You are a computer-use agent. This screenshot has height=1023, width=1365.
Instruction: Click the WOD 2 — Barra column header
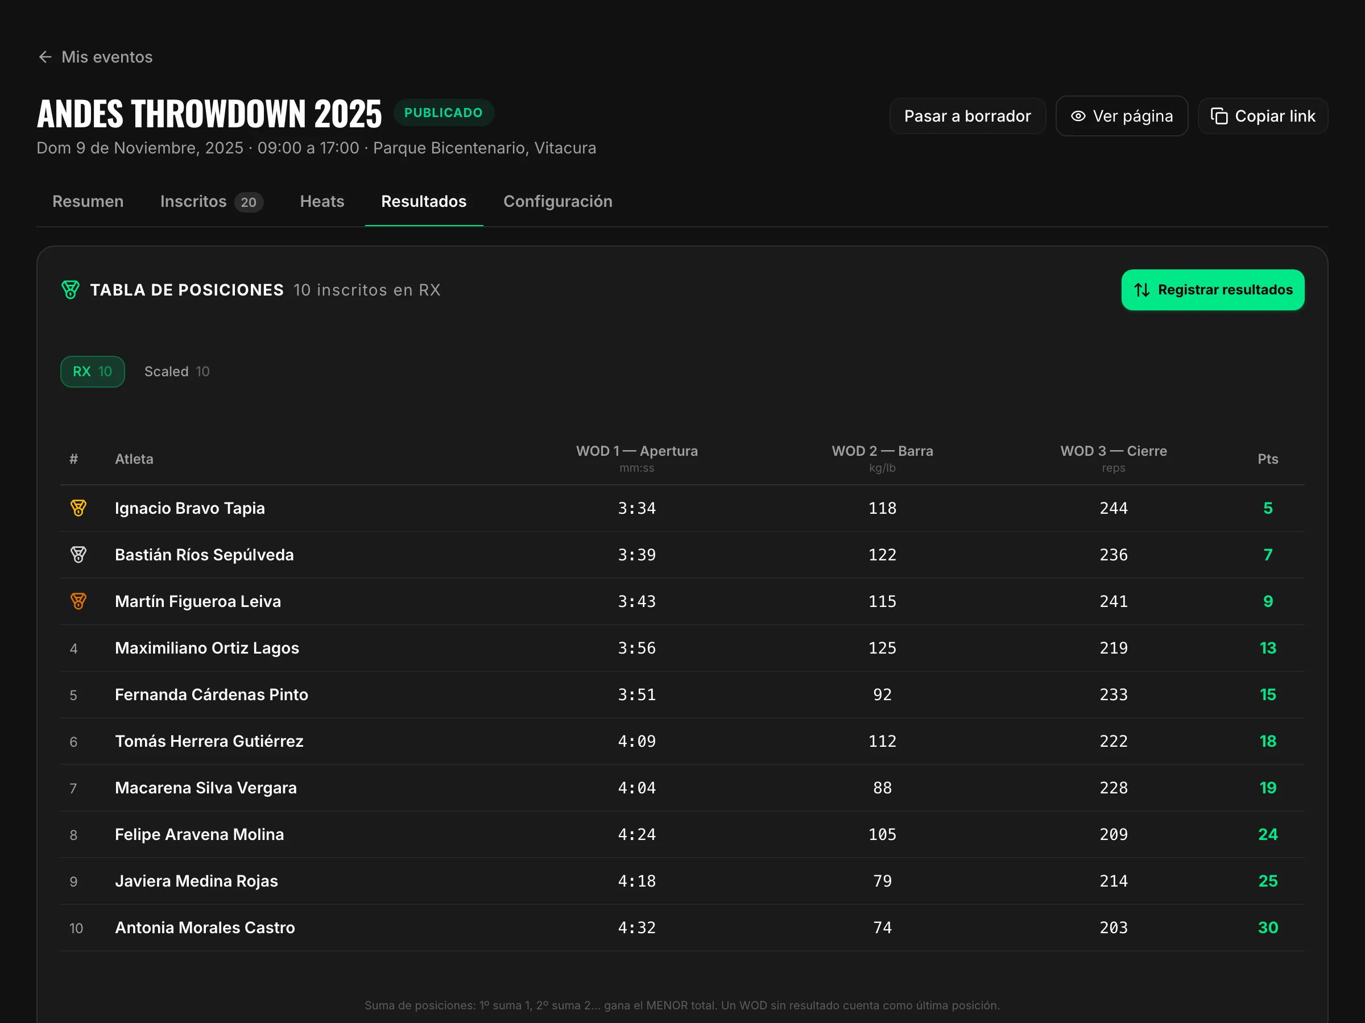point(882,459)
